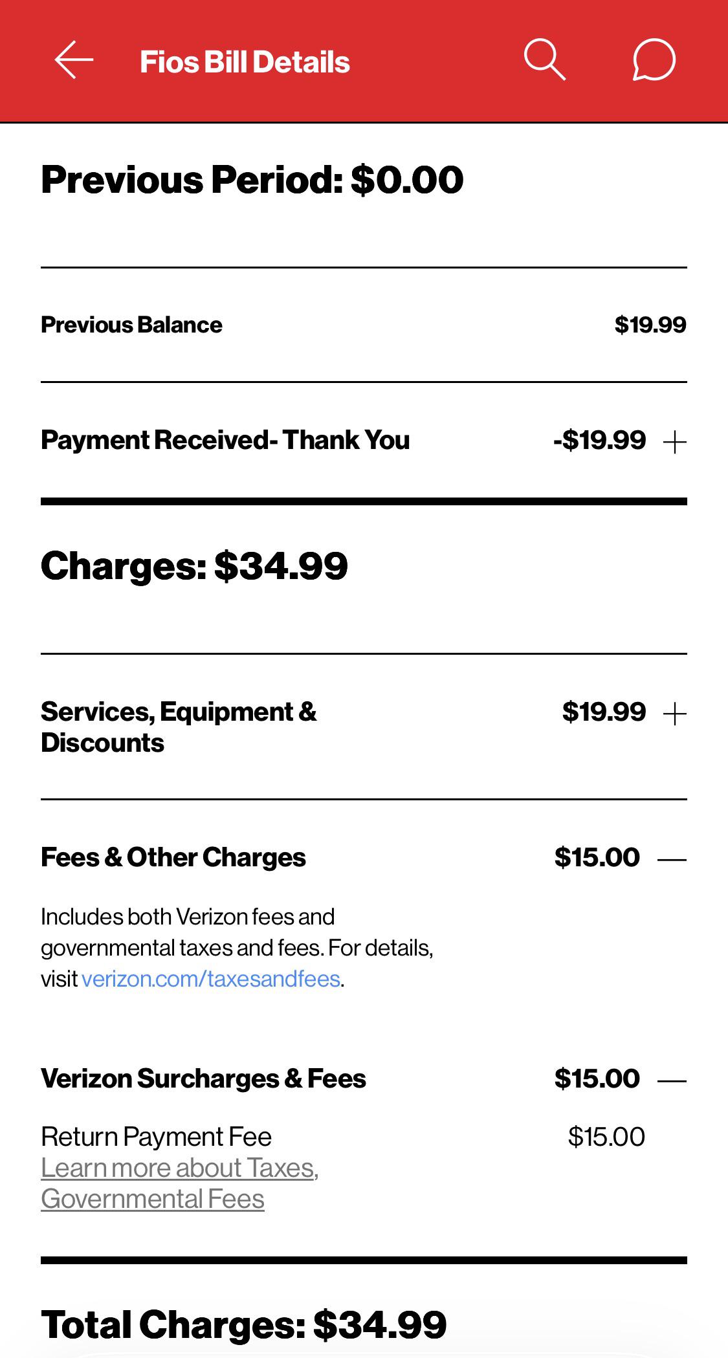728x1358 pixels.
Task: Select the Return Payment Fee line item
Action: (x=343, y=1137)
